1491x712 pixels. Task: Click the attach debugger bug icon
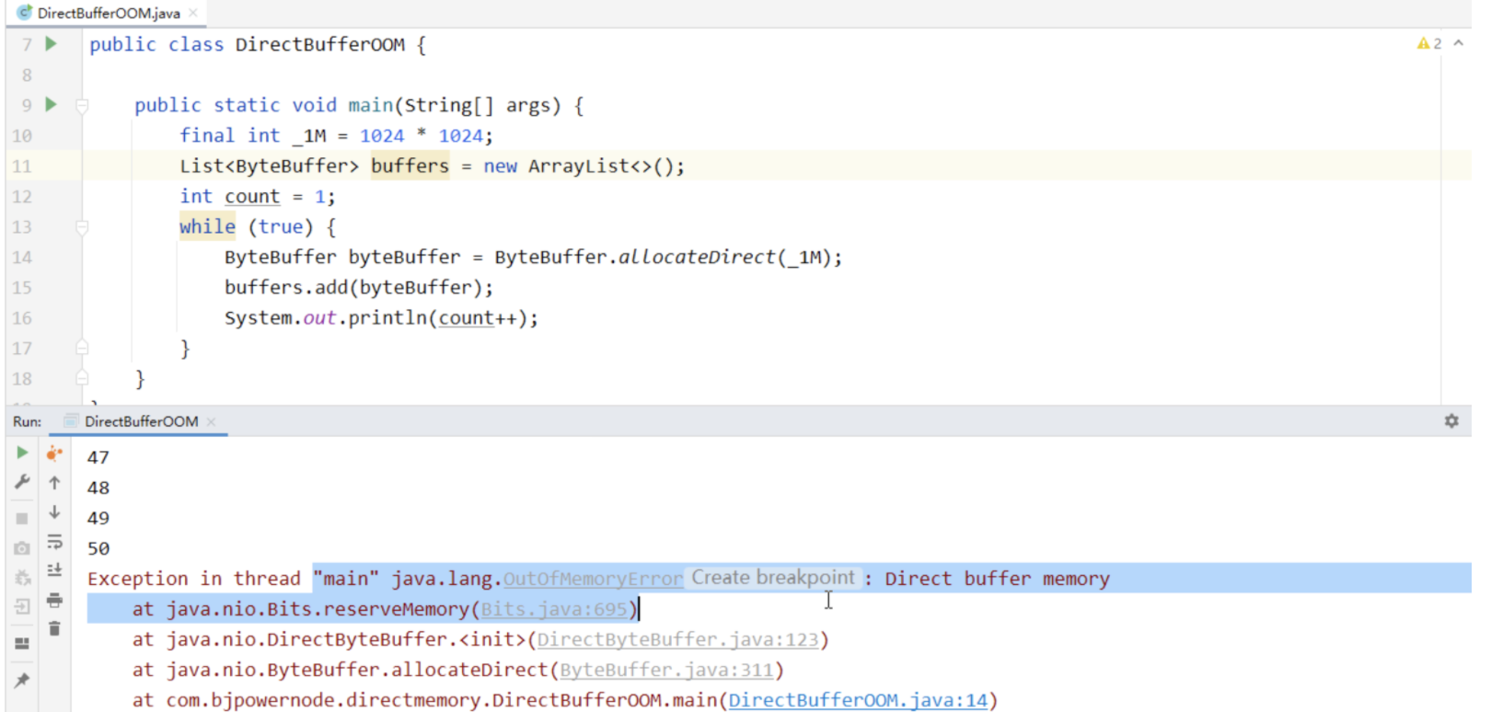pos(22,578)
